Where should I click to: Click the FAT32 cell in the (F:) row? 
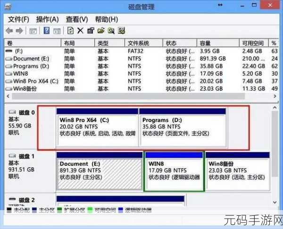pyautogui.click(x=135, y=51)
